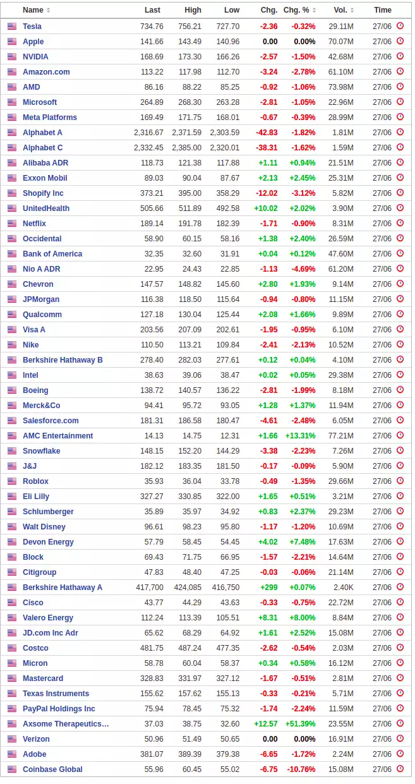Open the Salesforce.com stock link
The image size is (415, 784).
pyautogui.click(x=51, y=421)
